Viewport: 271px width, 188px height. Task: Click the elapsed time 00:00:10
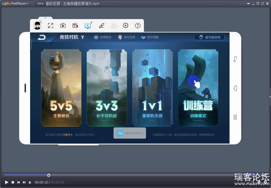(x=41, y=182)
